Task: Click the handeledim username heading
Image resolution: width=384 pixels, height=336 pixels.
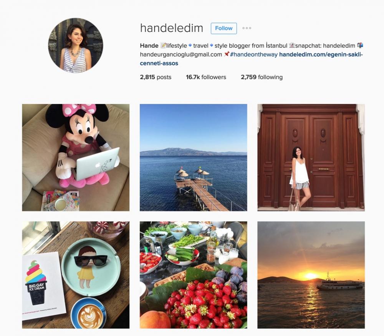Action: 172,28
